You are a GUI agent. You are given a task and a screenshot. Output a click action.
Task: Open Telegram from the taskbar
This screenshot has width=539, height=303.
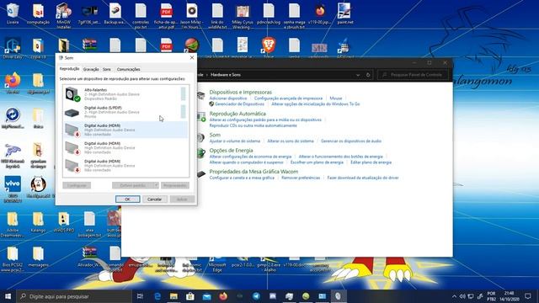[256, 296]
